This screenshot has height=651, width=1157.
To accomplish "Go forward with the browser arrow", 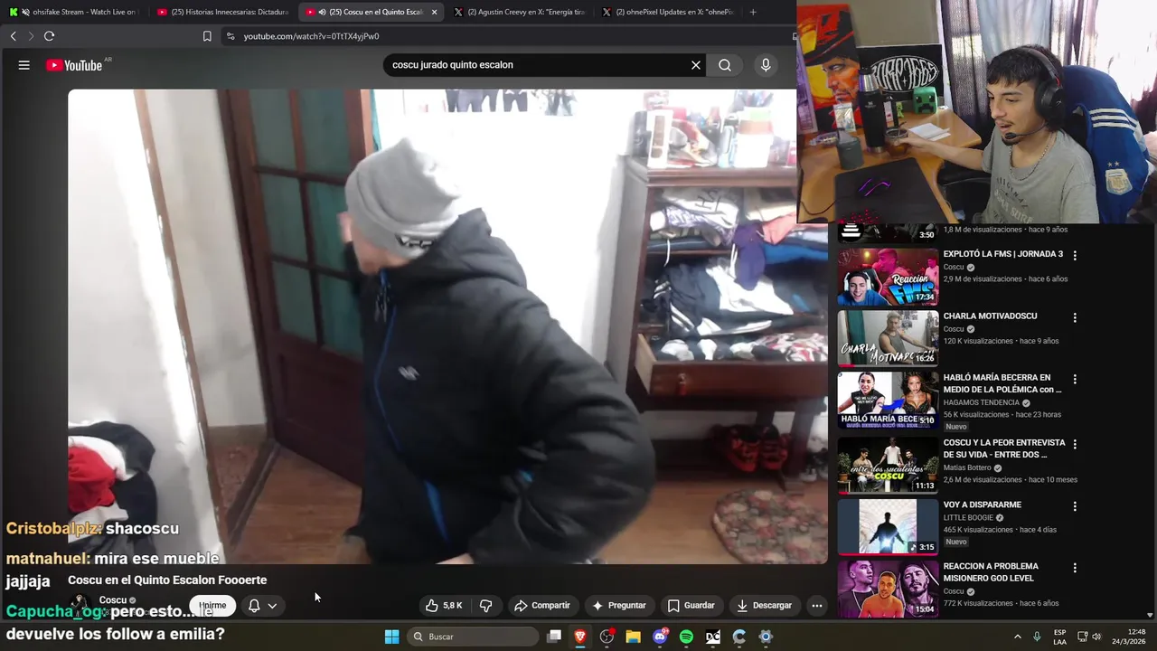I will 31,36.
